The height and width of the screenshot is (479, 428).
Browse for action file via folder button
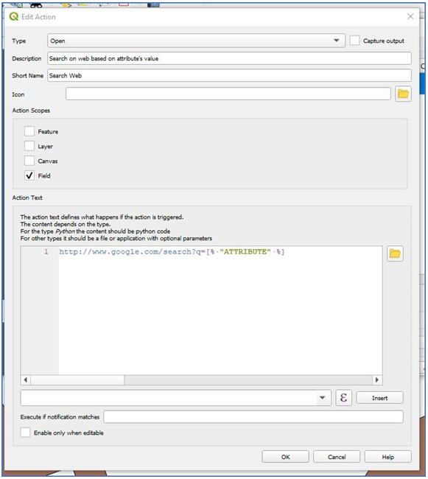point(395,254)
